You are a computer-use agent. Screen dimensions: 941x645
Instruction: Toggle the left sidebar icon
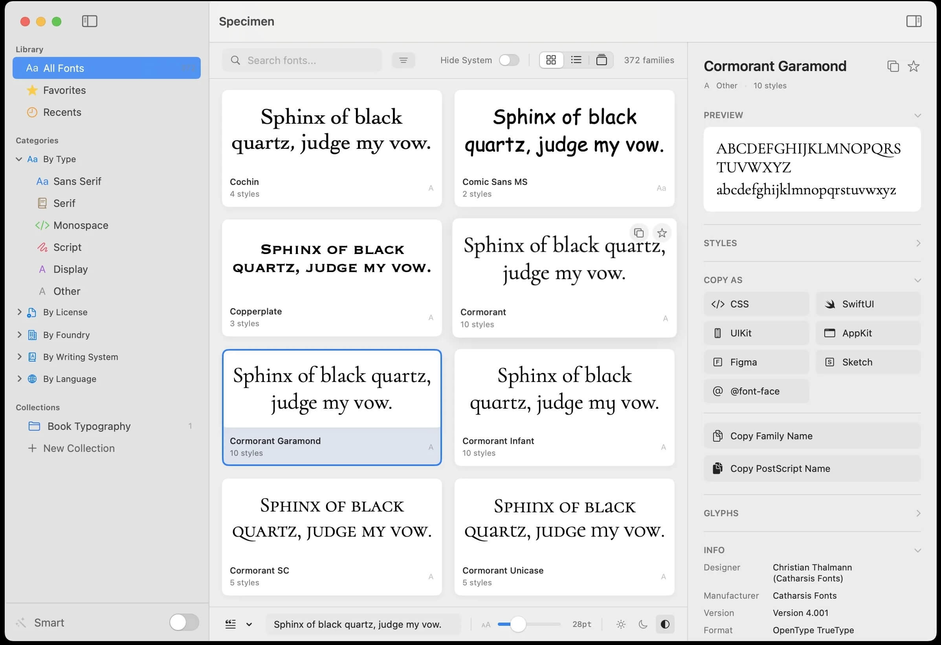pos(90,21)
